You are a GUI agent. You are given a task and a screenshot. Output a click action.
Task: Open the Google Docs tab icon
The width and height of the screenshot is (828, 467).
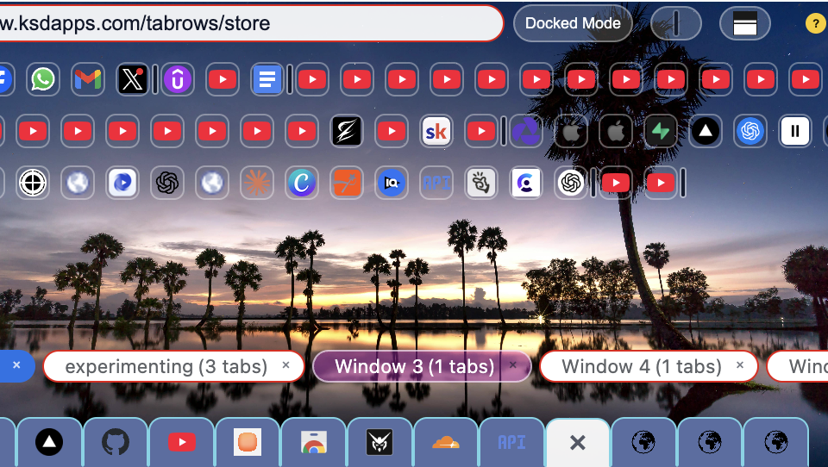[267, 80]
